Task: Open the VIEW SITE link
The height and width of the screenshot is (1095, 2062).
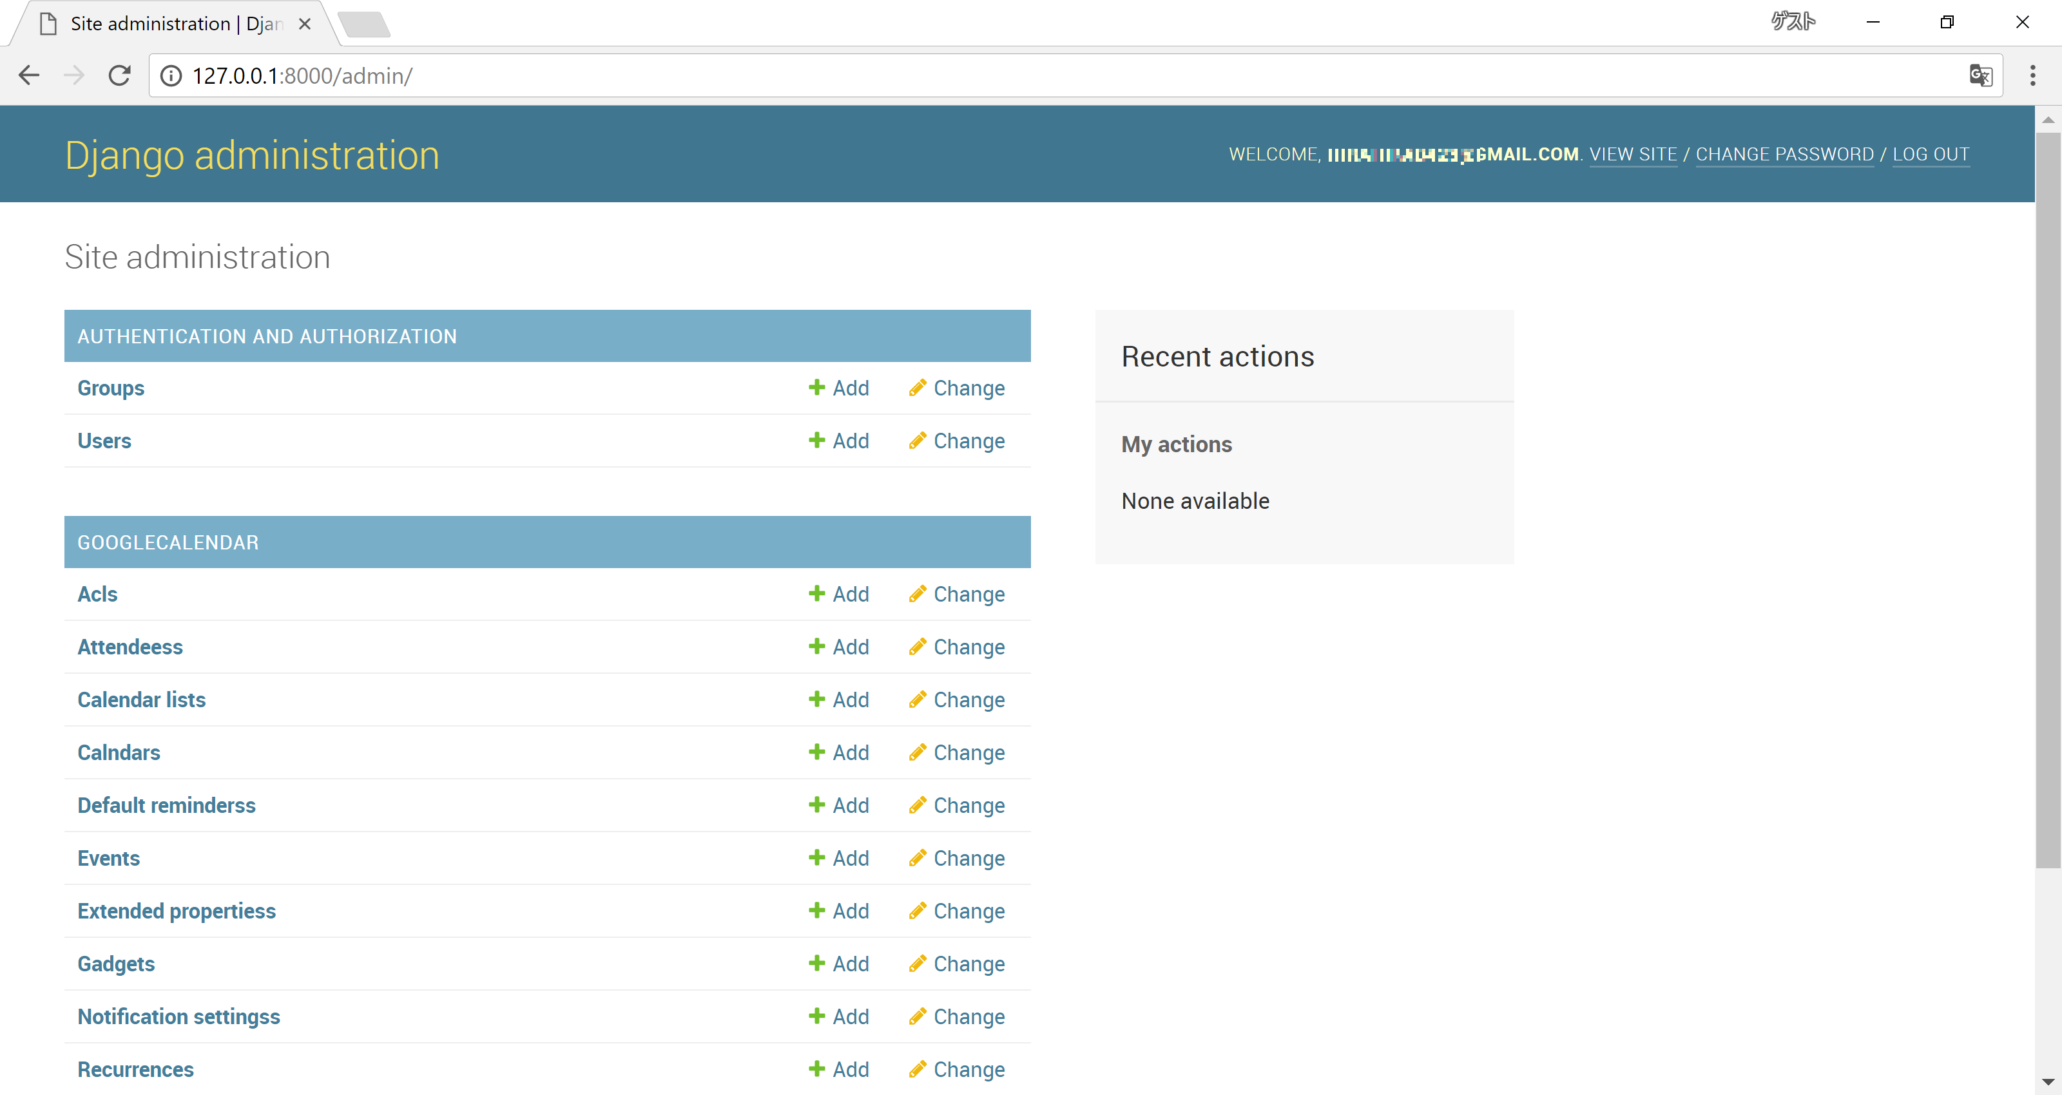Action: pyautogui.click(x=1633, y=154)
